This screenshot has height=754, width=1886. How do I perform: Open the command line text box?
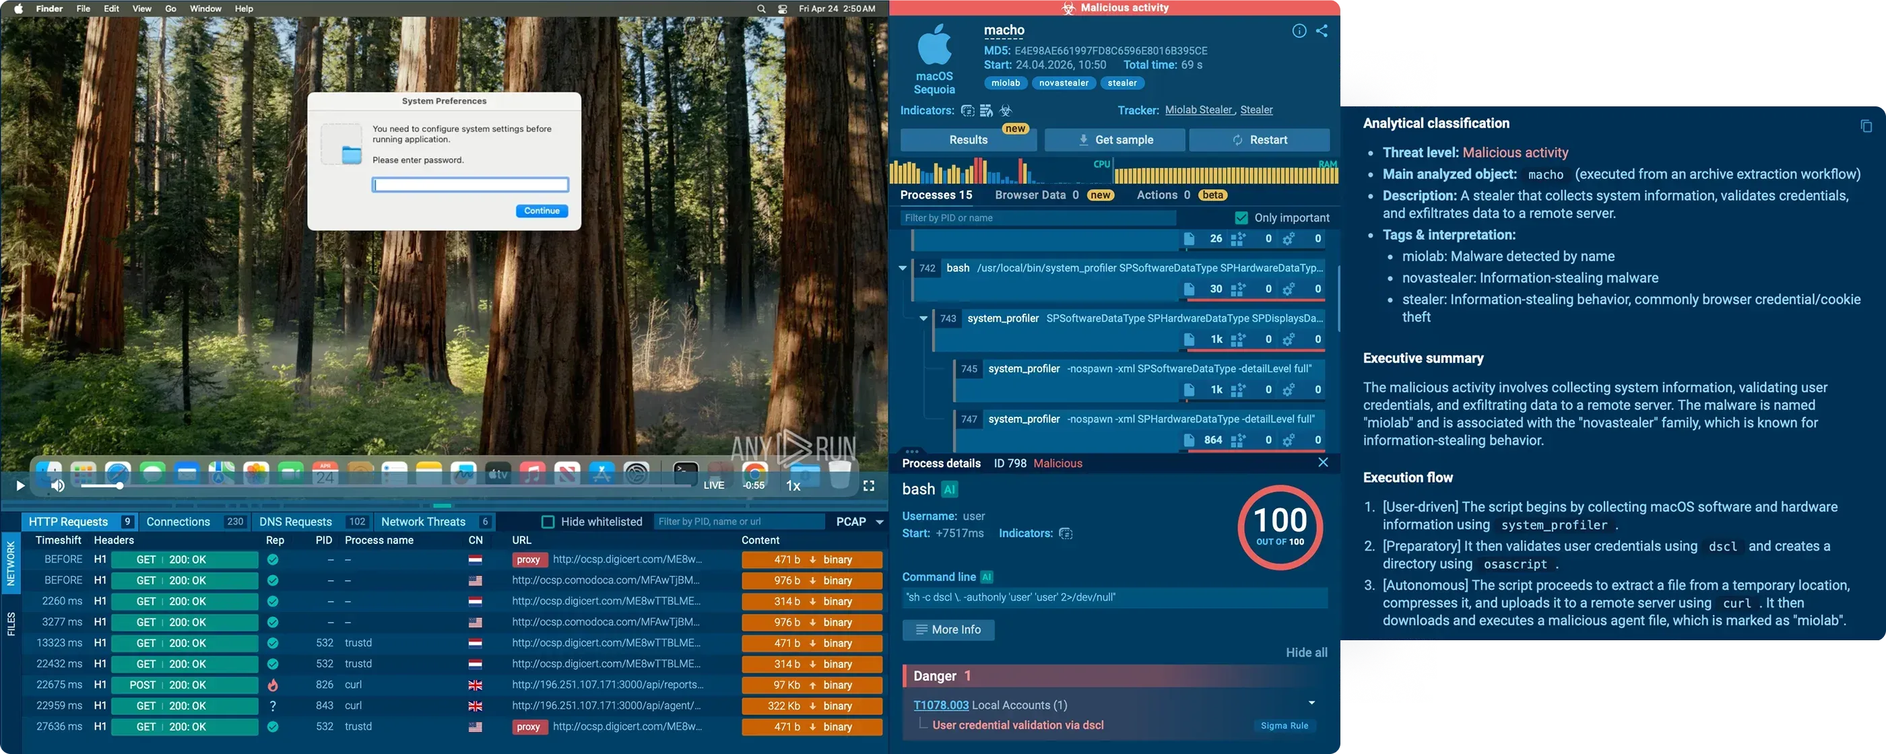pos(1114,597)
